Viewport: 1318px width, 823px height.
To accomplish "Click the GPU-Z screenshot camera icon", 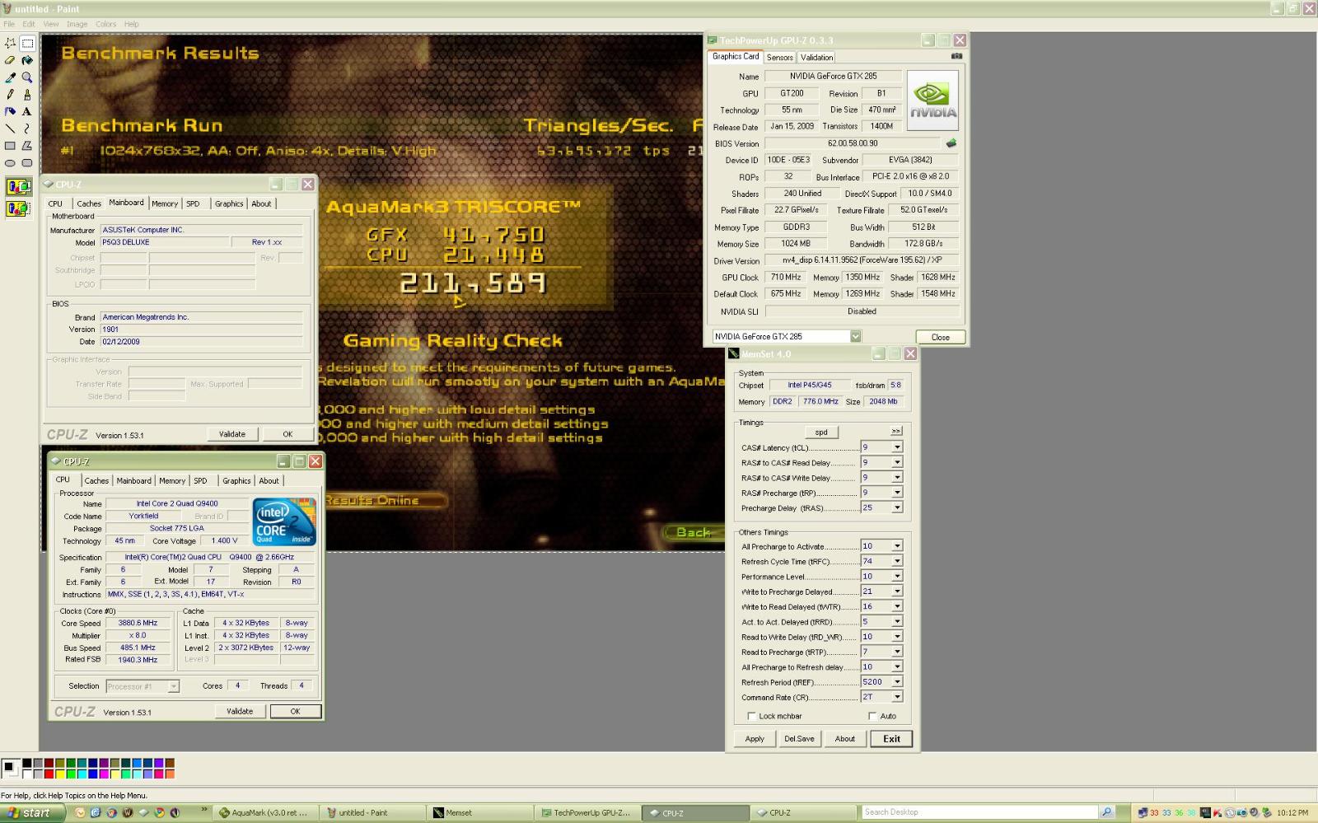I will (x=956, y=56).
